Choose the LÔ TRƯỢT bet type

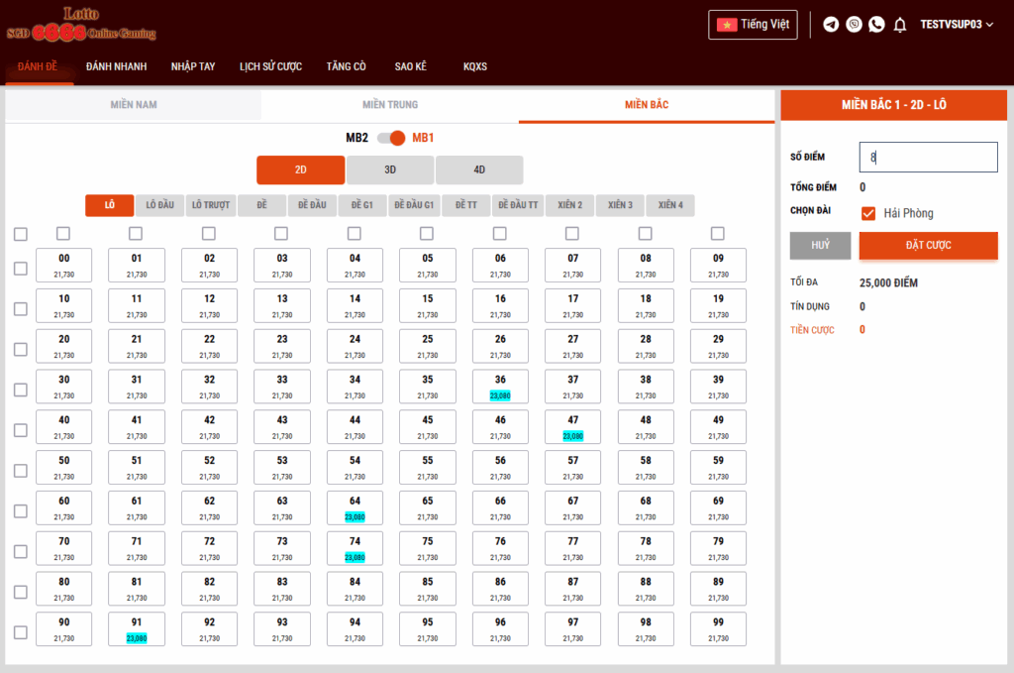(x=211, y=205)
